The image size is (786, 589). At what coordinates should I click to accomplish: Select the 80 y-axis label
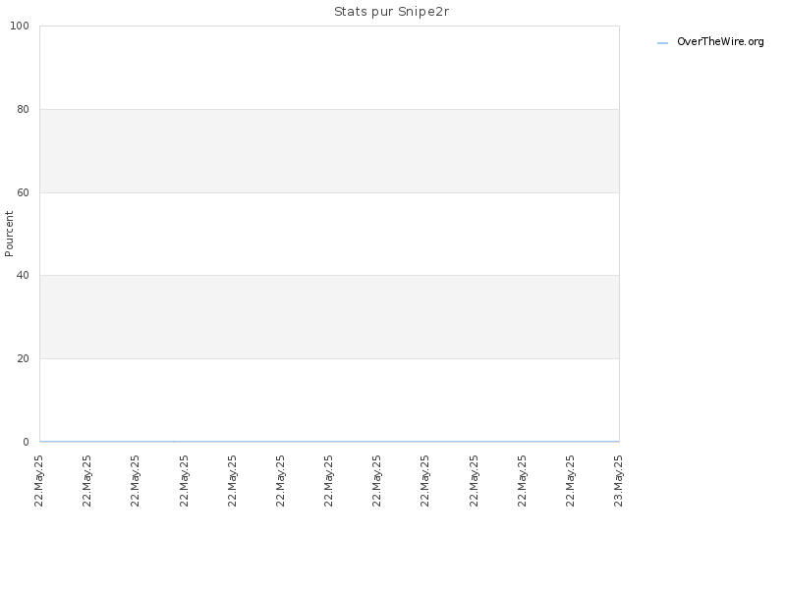click(23, 109)
